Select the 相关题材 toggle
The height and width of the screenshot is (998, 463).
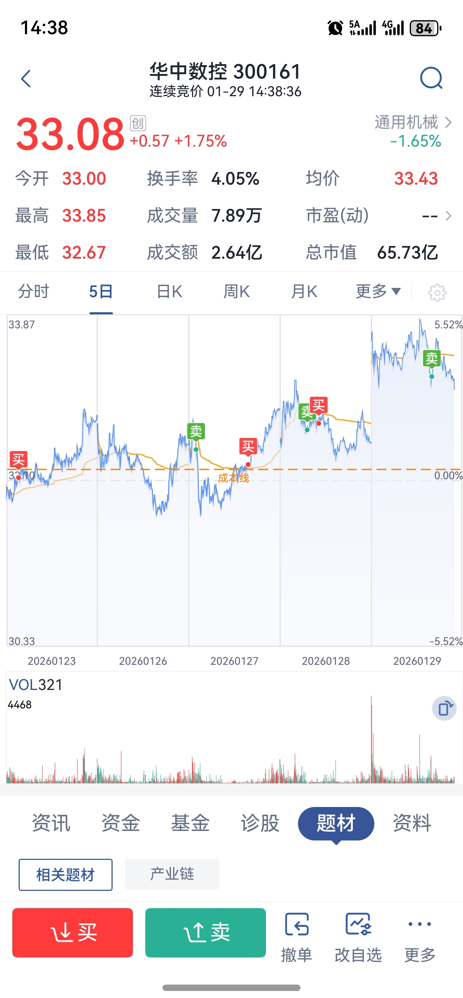point(65,875)
